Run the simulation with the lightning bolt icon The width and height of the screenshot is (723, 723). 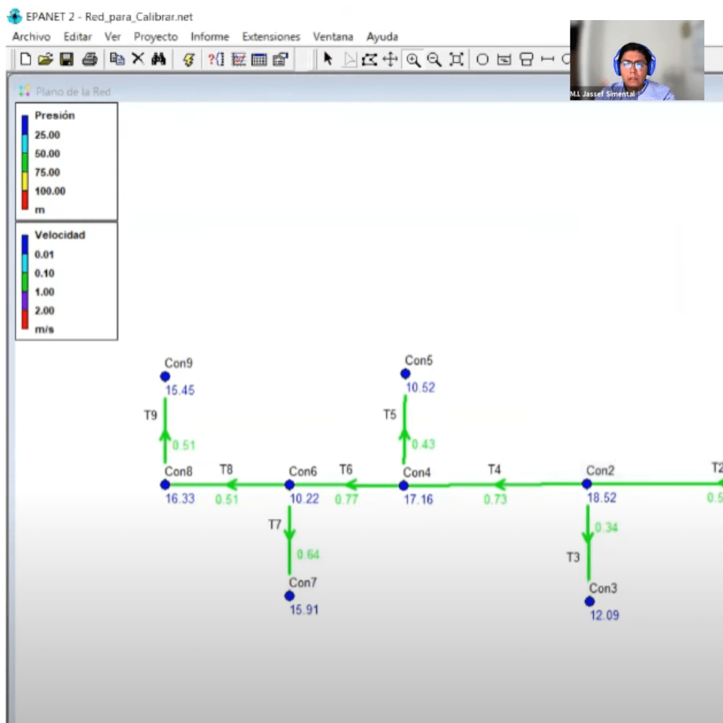click(x=188, y=60)
